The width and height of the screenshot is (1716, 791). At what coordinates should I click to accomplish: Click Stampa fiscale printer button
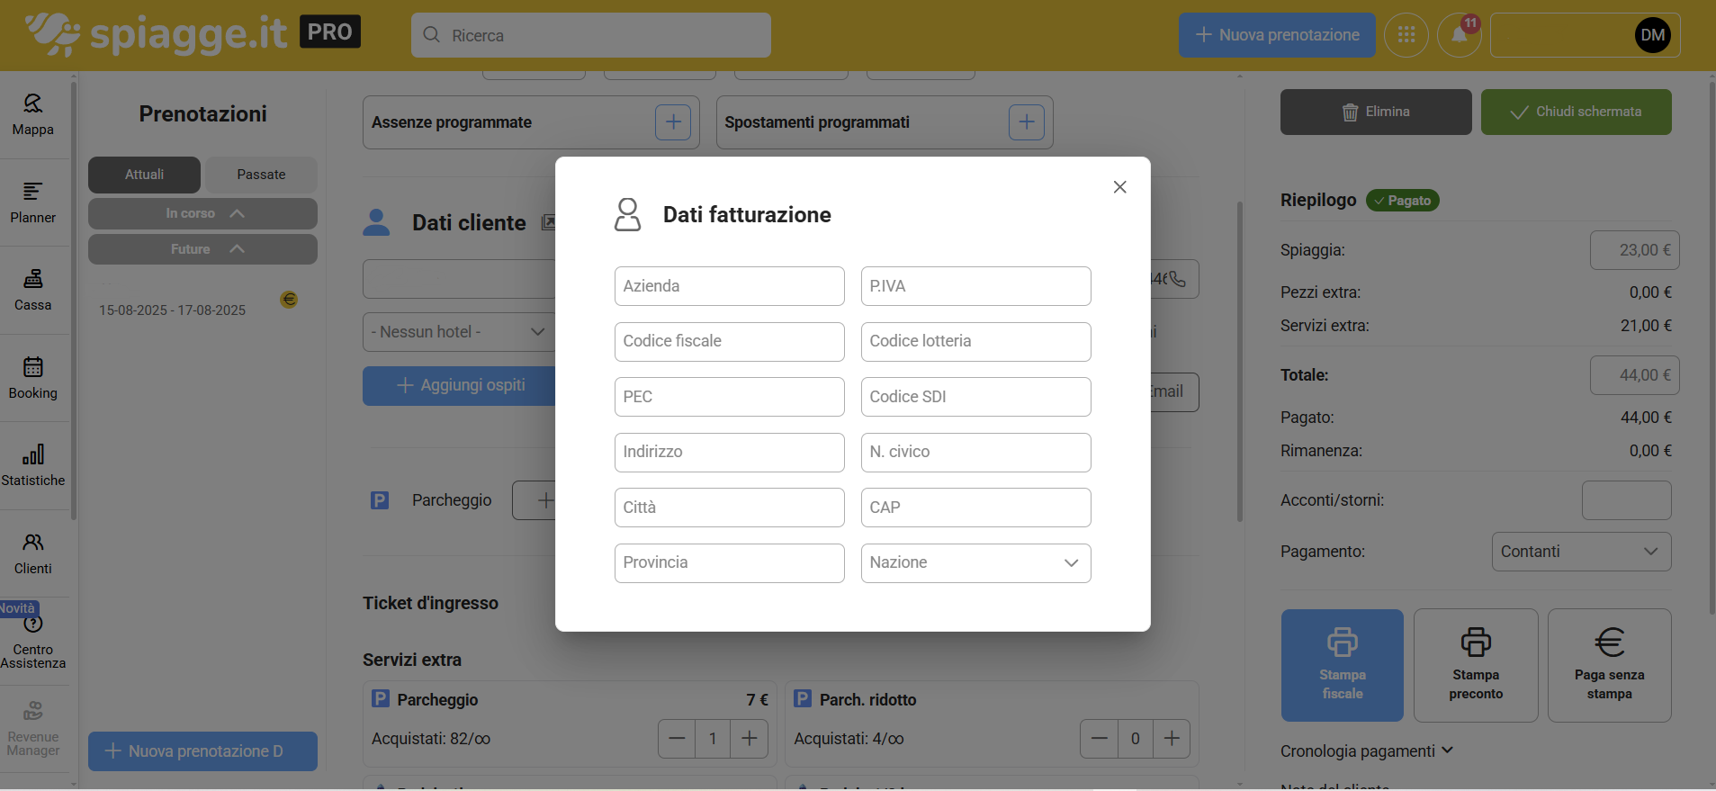coord(1342,665)
